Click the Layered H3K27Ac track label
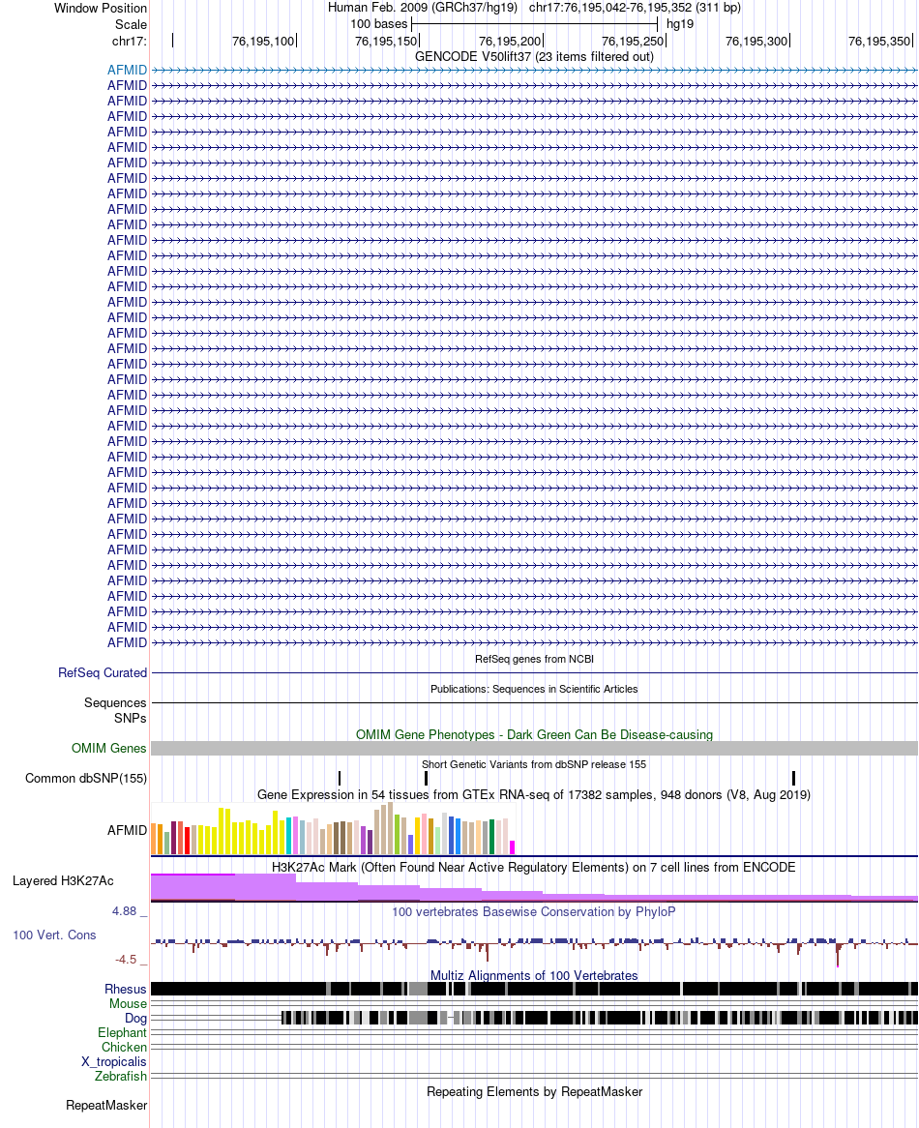Image resolution: width=919 pixels, height=1128 pixels. click(x=63, y=880)
